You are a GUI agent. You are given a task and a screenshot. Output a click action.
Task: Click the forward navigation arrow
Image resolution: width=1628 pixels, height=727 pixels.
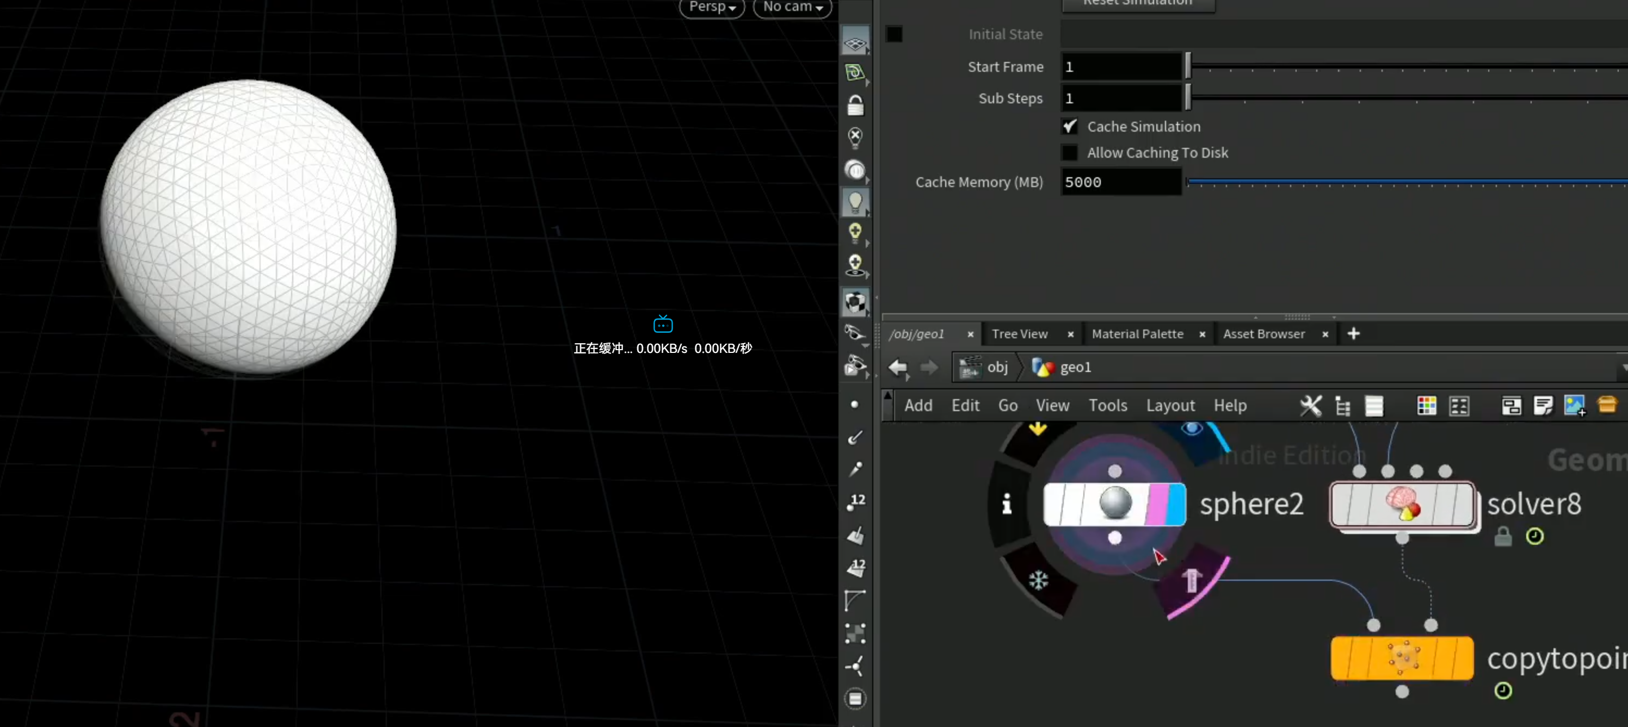pos(928,367)
